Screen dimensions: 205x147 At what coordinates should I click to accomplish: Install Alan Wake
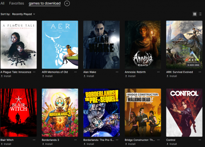point(89,76)
